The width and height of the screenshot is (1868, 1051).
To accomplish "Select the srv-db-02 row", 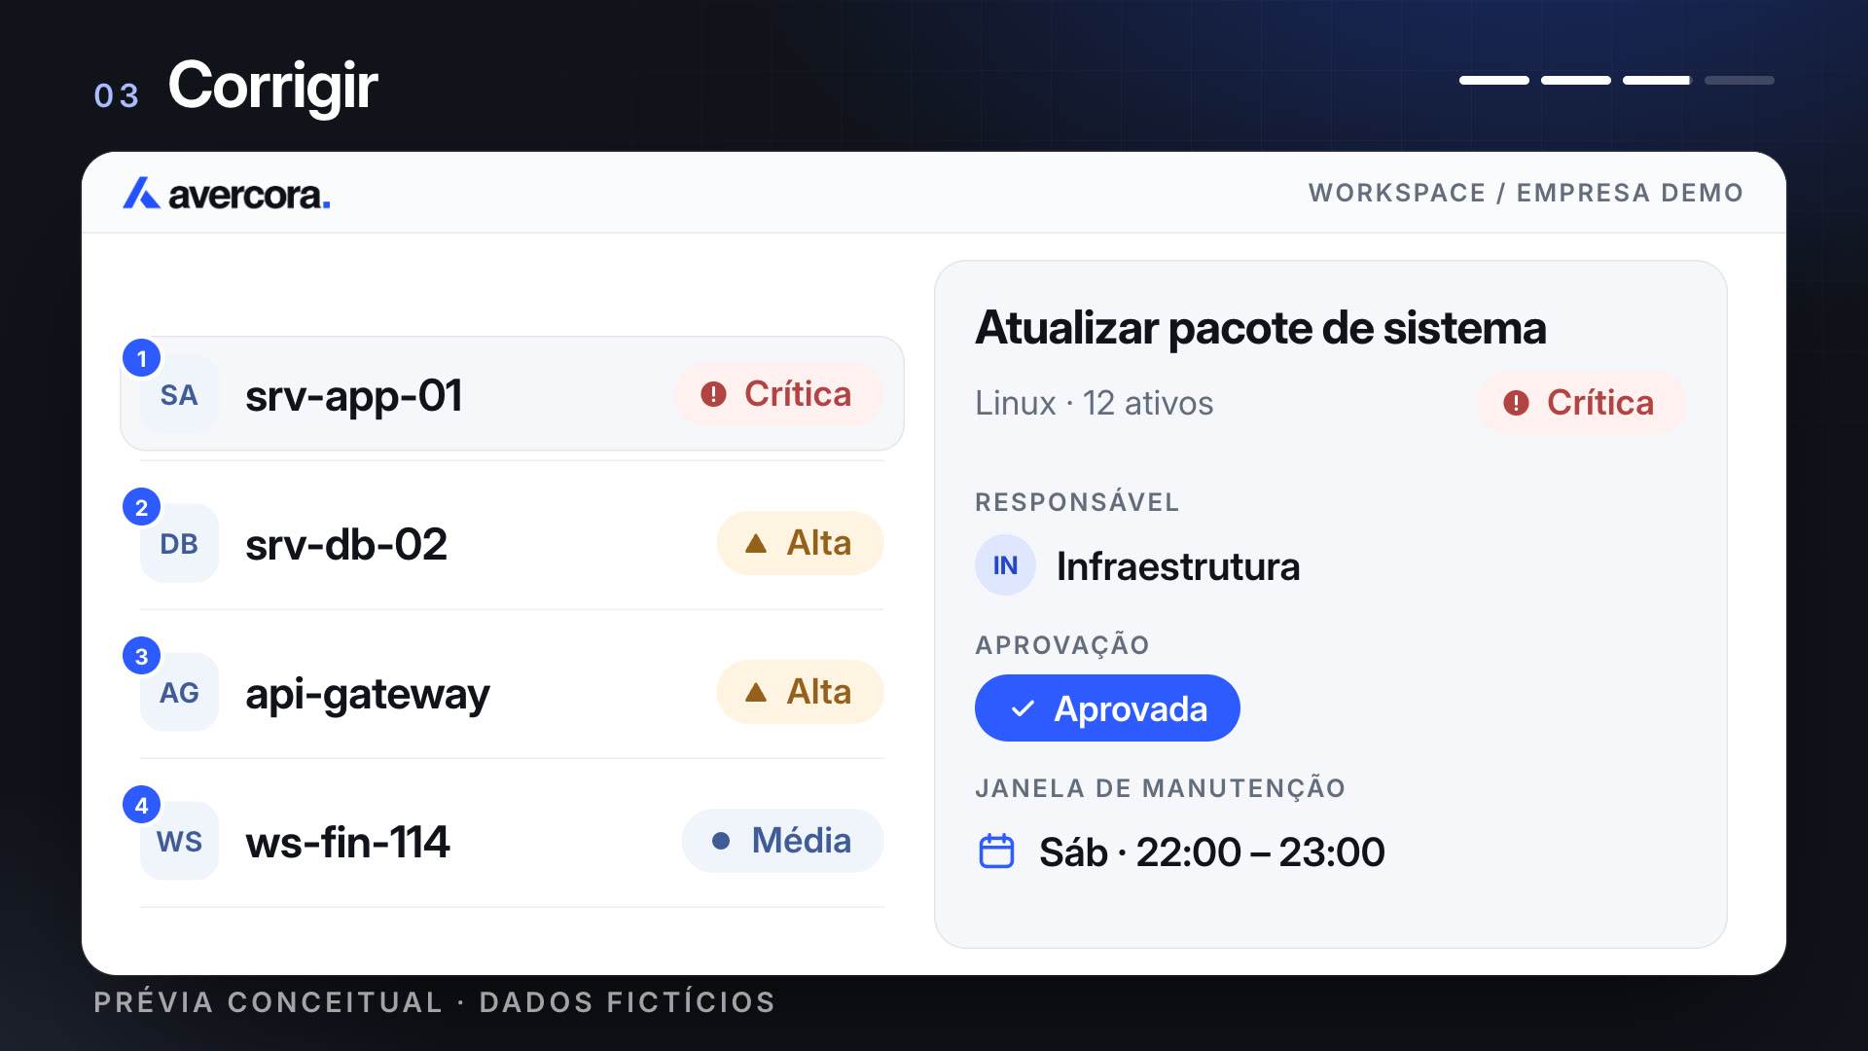I will point(512,543).
